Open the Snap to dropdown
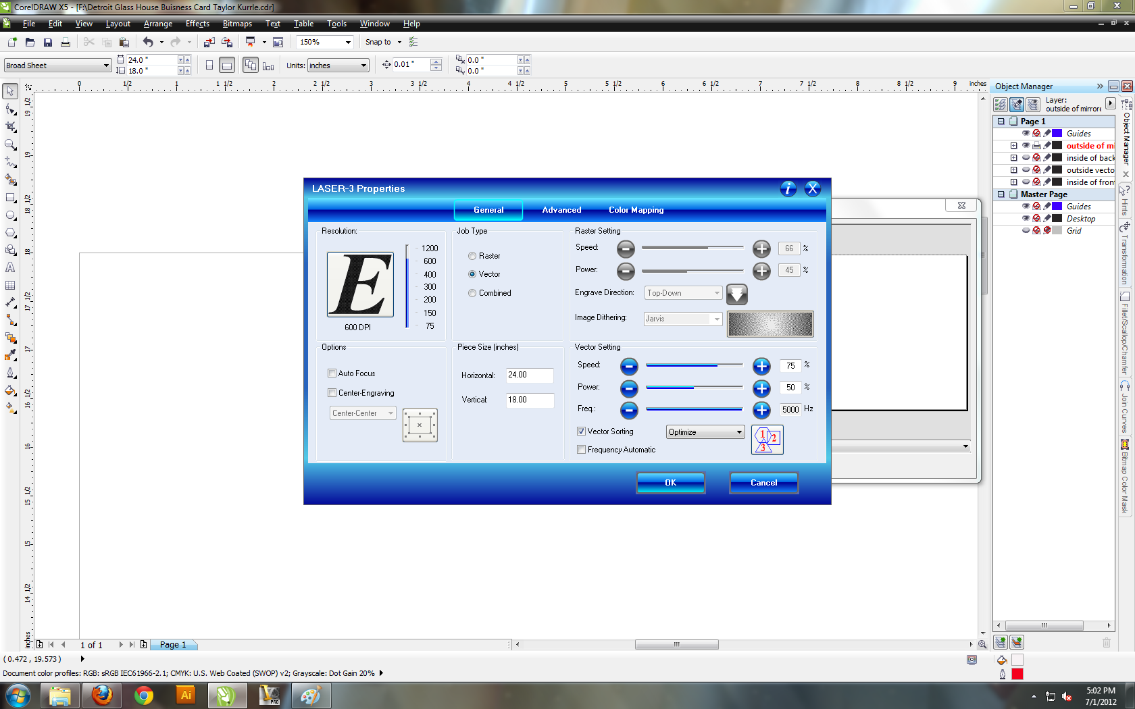This screenshot has width=1135, height=709. pos(399,42)
